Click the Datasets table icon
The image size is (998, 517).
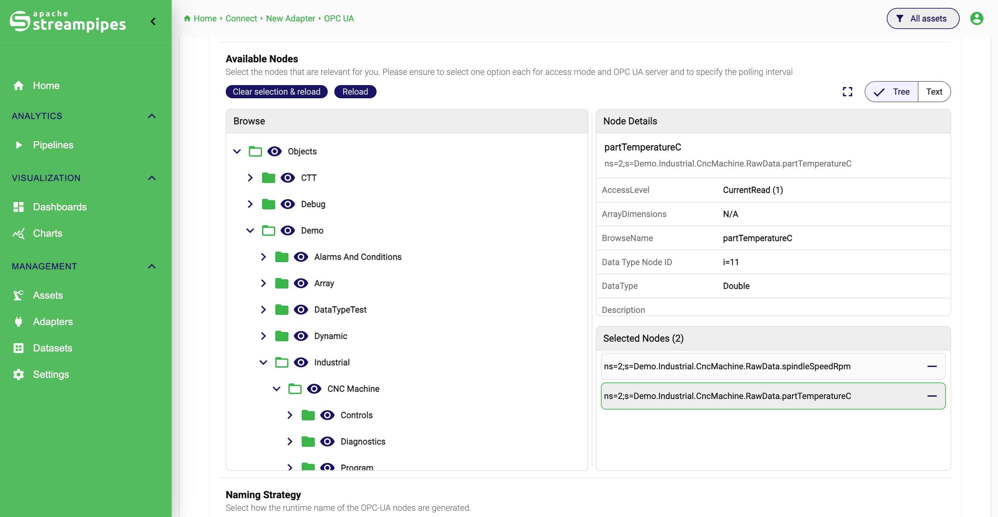coord(18,348)
